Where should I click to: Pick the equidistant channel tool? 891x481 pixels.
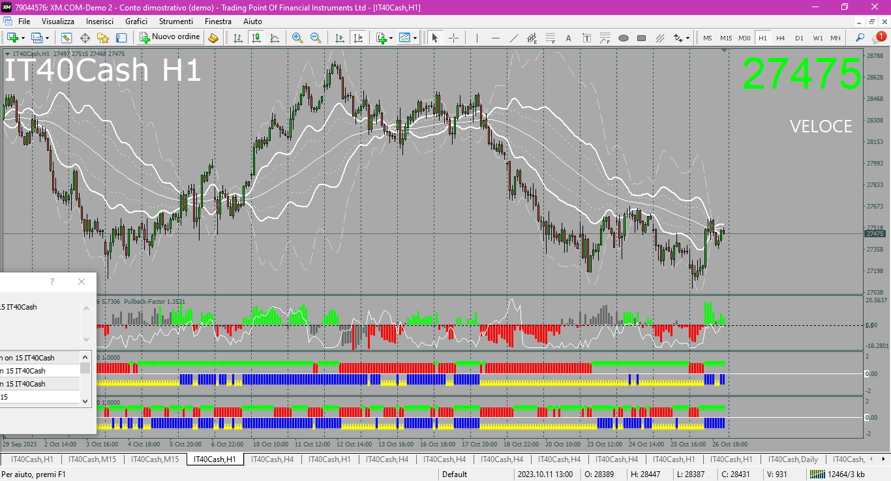coord(532,38)
